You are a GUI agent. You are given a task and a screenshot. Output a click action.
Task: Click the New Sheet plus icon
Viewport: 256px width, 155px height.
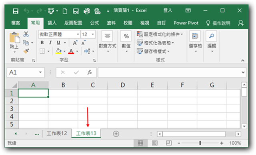(x=116, y=134)
